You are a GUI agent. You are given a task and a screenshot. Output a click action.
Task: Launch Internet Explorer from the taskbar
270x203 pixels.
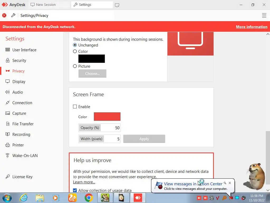[x=23, y=198]
